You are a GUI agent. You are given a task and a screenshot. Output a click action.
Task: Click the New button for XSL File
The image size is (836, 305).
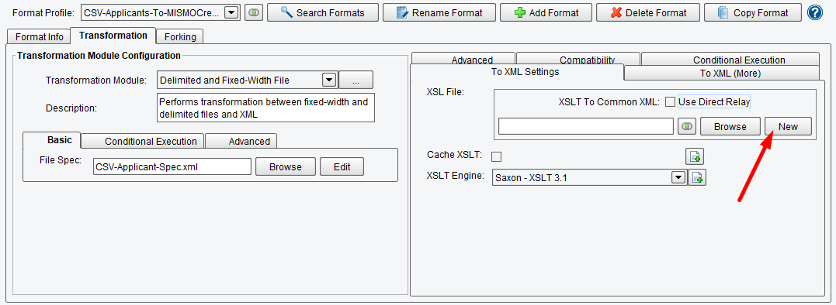tap(788, 126)
